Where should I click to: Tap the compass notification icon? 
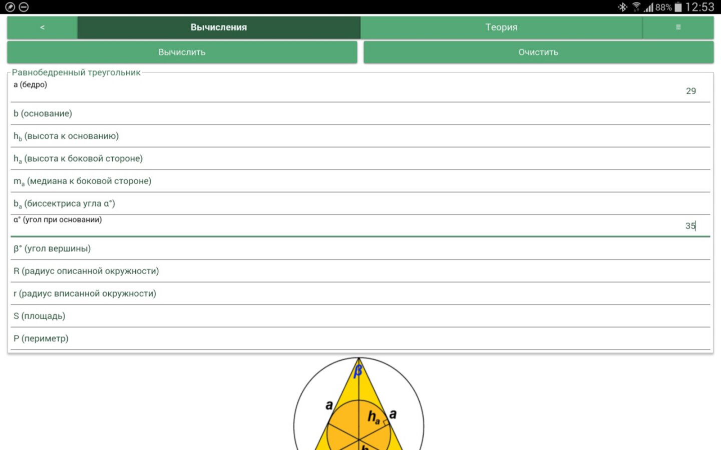click(10, 7)
